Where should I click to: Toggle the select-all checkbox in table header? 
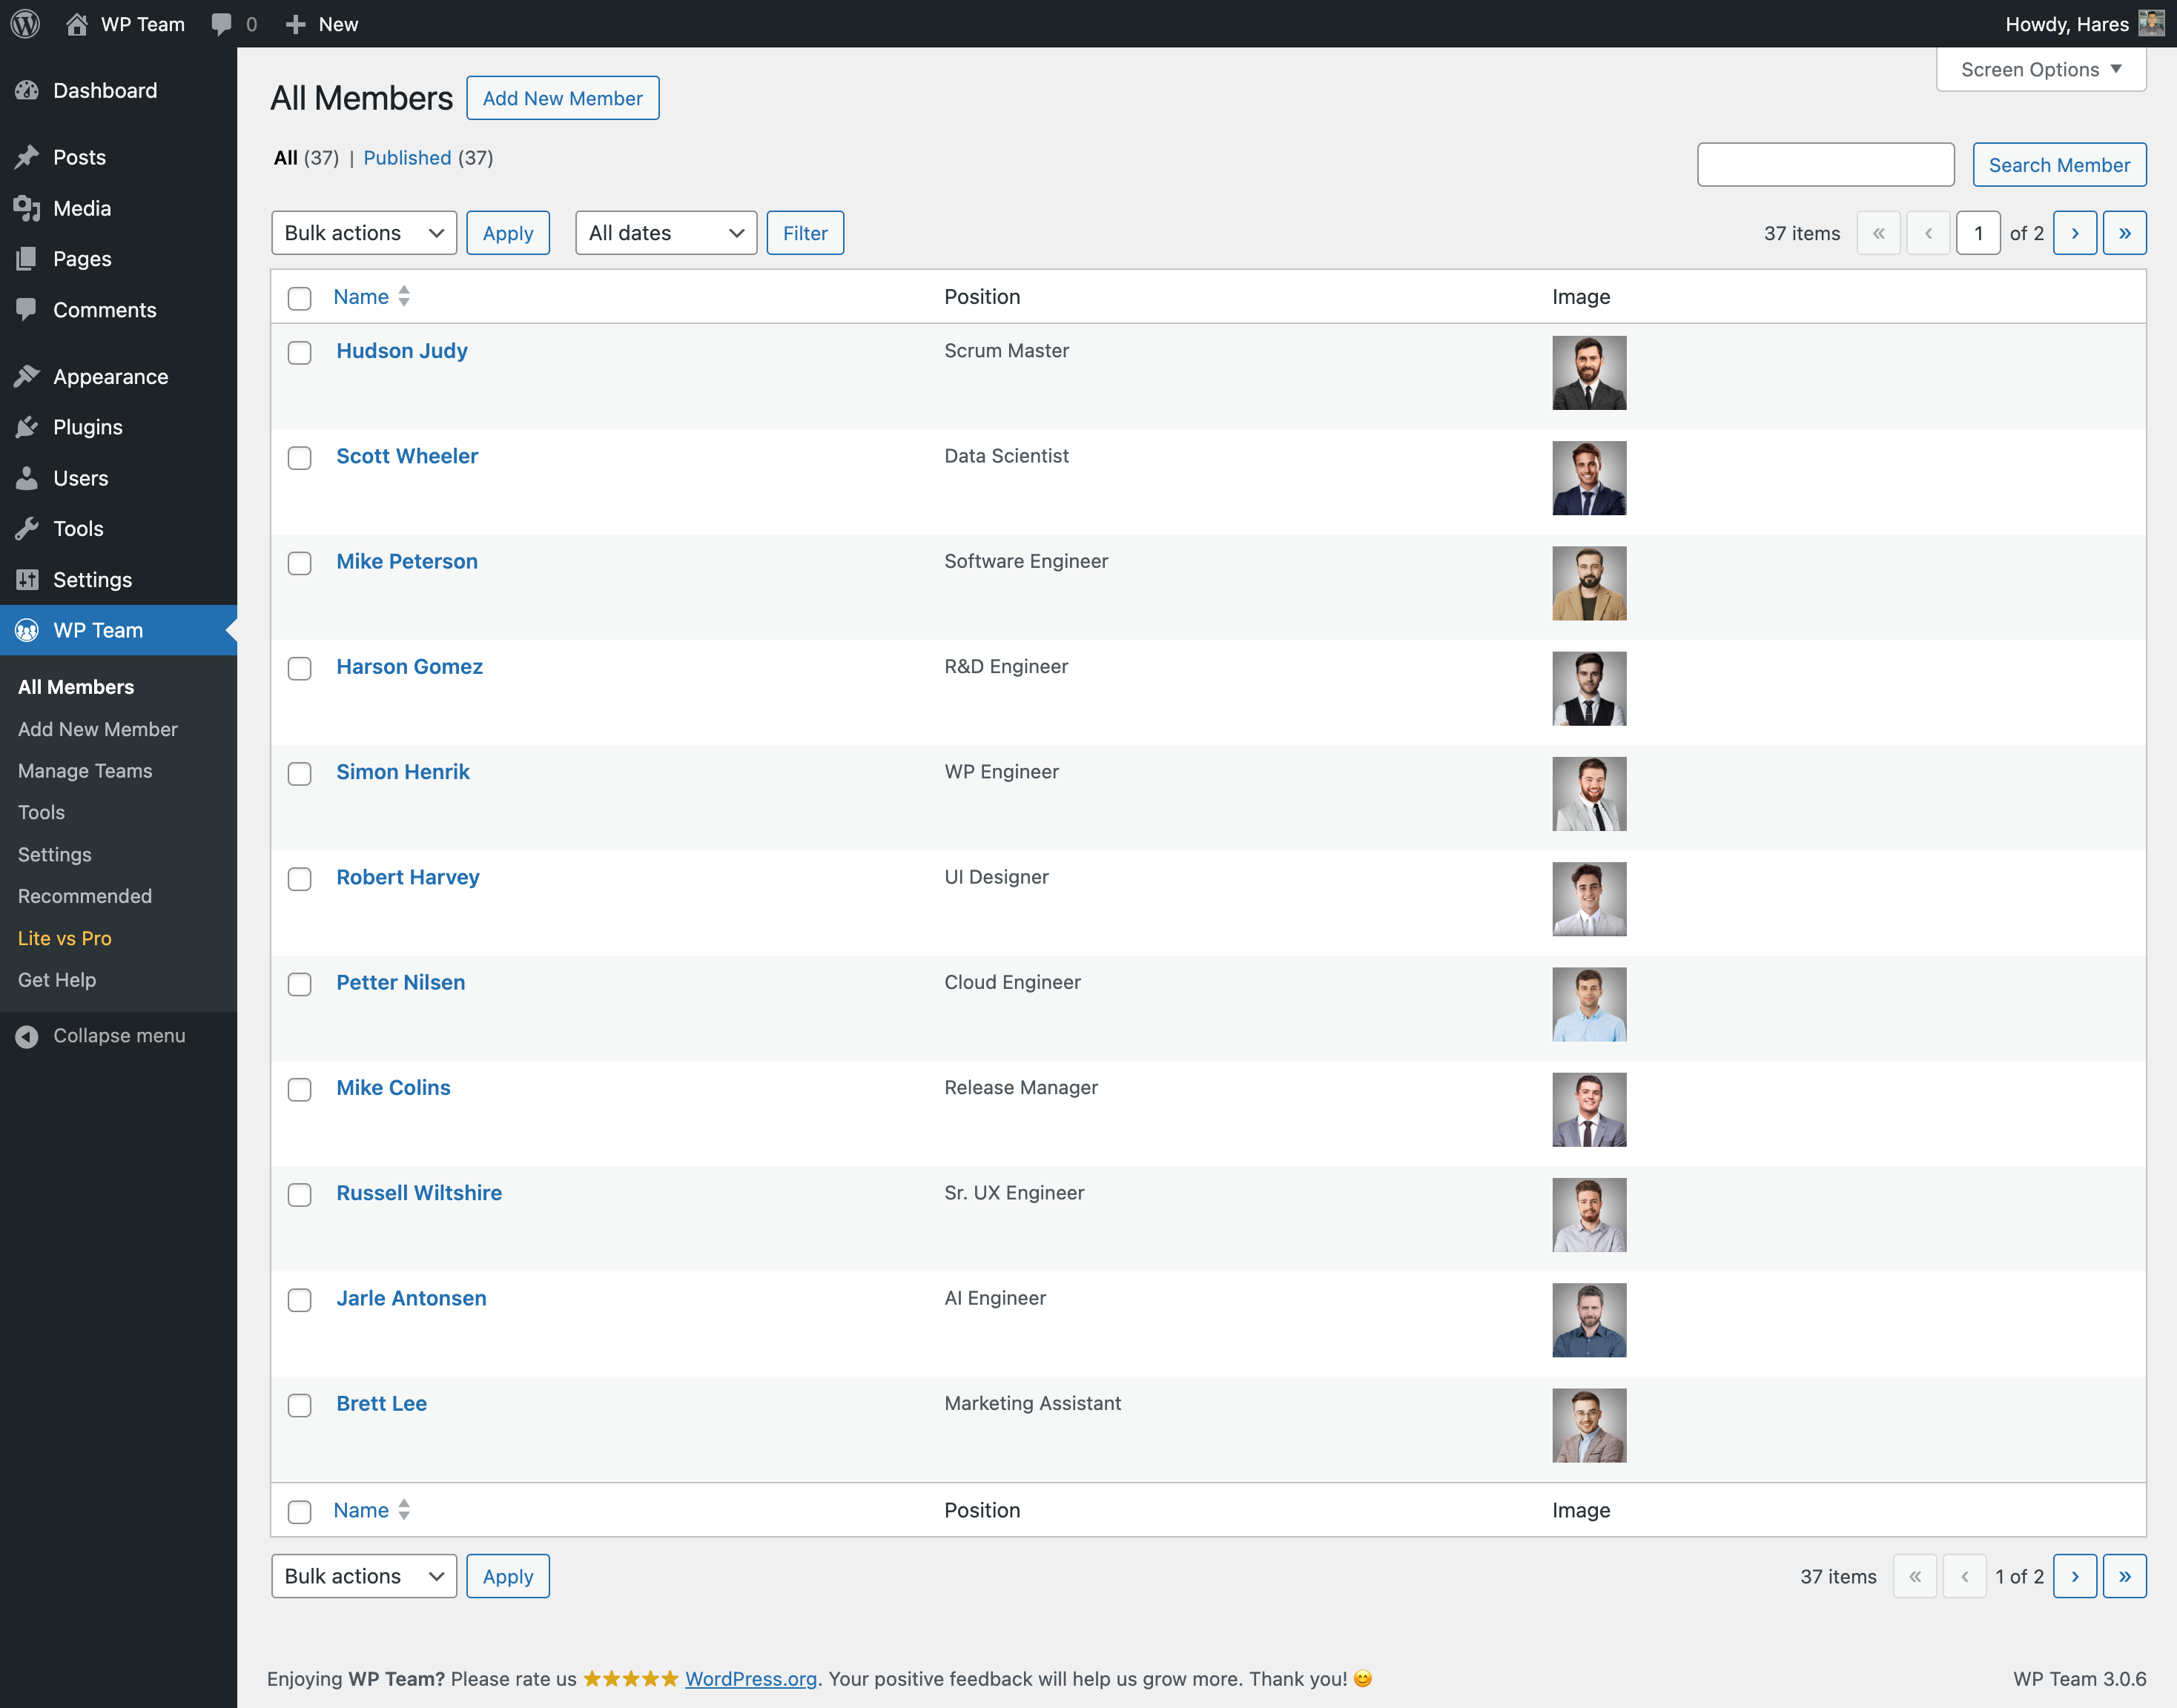(x=299, y=298)
